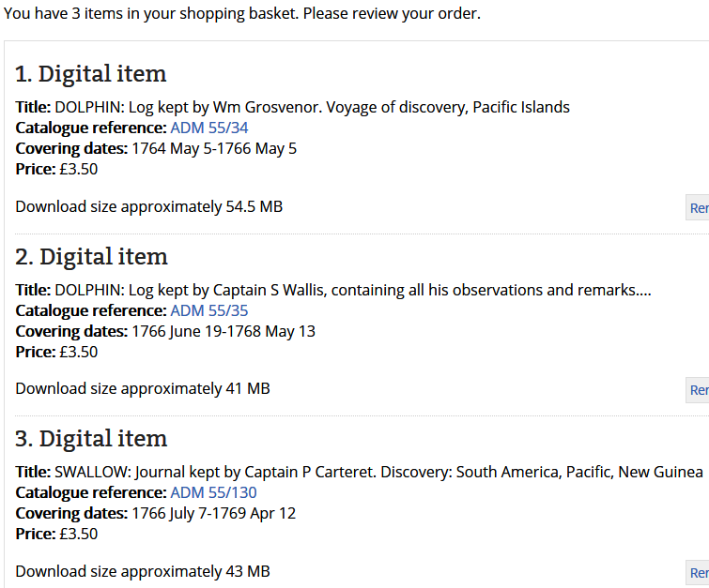Viewport: 709px width, 588px height.
Task: Click the "1. Digital item" heading
Action: (91, 74)
